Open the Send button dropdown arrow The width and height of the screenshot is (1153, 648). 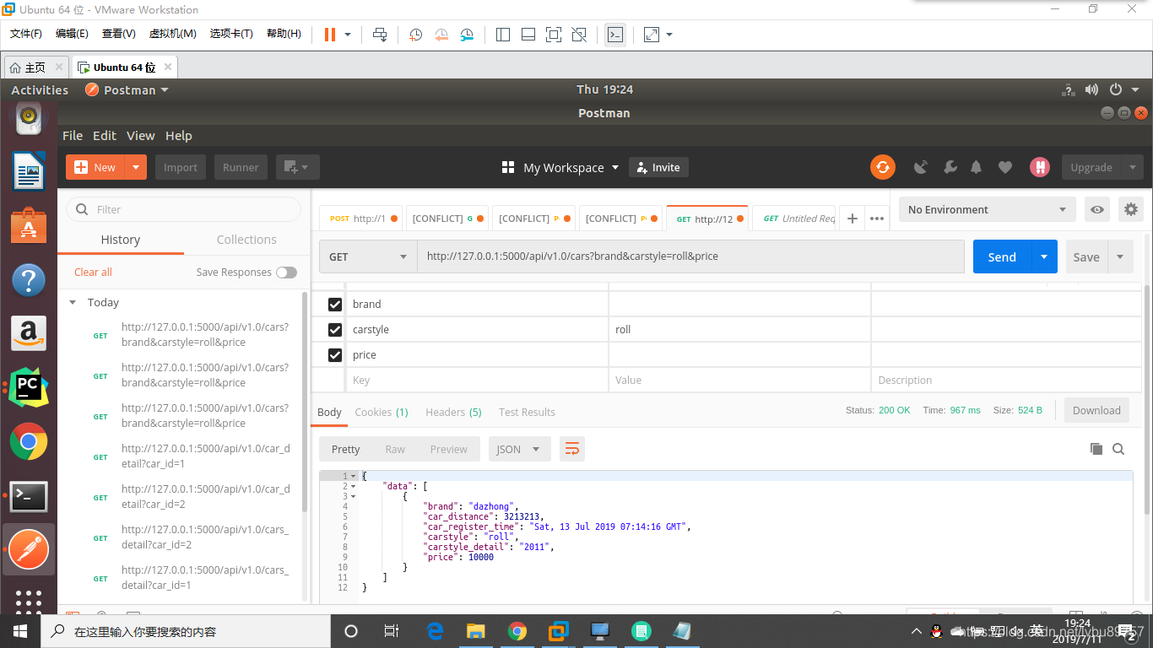[x=1044, y=256]
